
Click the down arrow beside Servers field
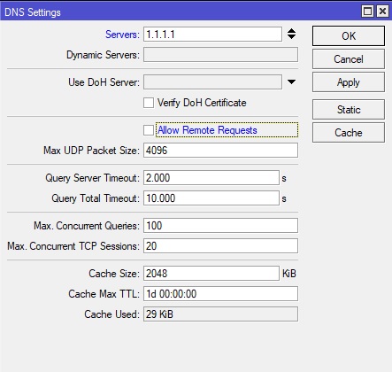click(291, 36)
